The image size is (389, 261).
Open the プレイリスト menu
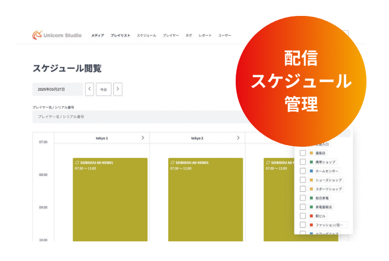pos(120,36)
